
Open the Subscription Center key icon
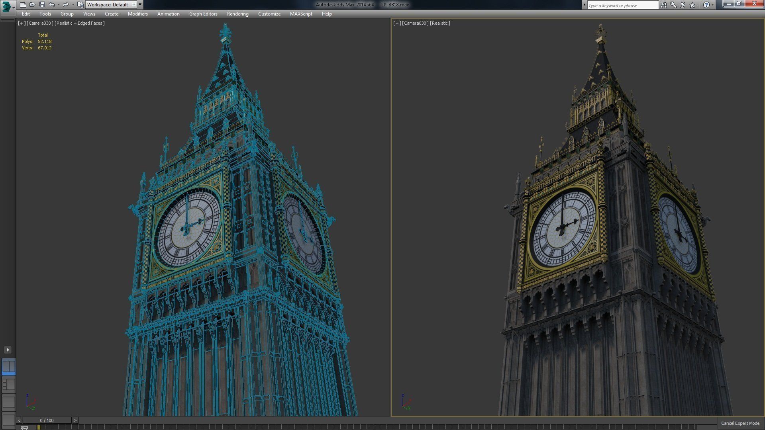point(673,5)
